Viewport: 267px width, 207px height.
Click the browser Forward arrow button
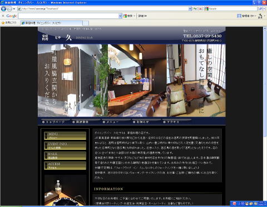[x=9, y=9]
